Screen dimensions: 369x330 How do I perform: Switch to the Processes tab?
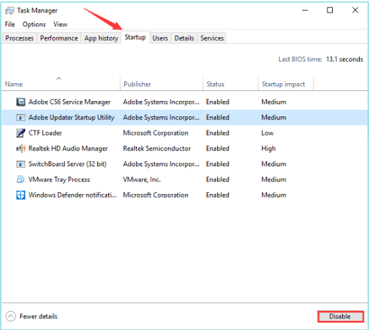click(x=20, y=38)
